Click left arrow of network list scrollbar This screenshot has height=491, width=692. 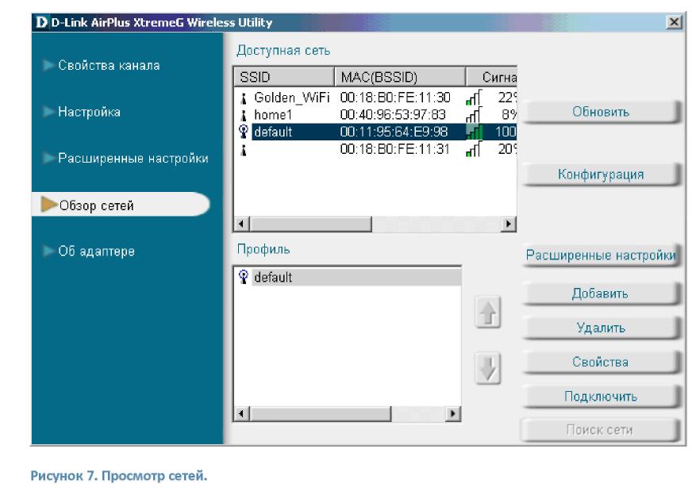click(241, 224)
